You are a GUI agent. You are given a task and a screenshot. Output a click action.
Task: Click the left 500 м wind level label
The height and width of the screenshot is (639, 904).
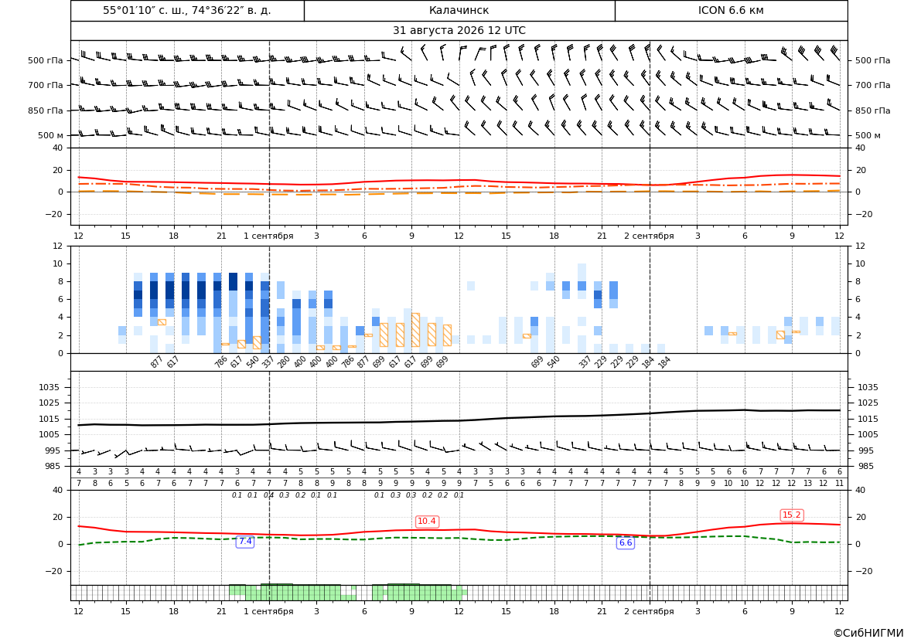pos(50,135)
